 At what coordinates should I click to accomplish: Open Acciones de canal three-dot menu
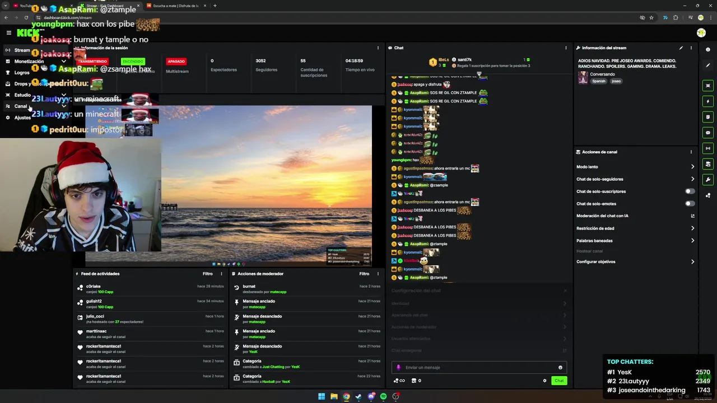tap(691, 152)
